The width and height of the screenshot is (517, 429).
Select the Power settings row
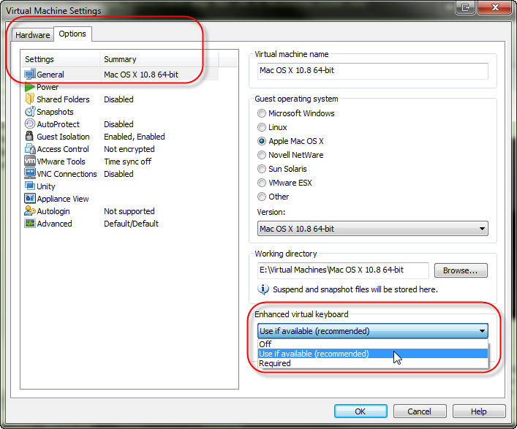click(x=48, y=87)
